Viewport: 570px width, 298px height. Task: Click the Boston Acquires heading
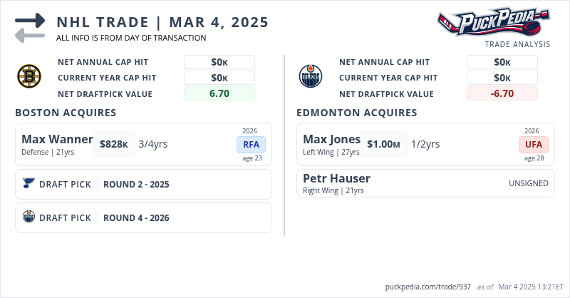coord(66,113)
